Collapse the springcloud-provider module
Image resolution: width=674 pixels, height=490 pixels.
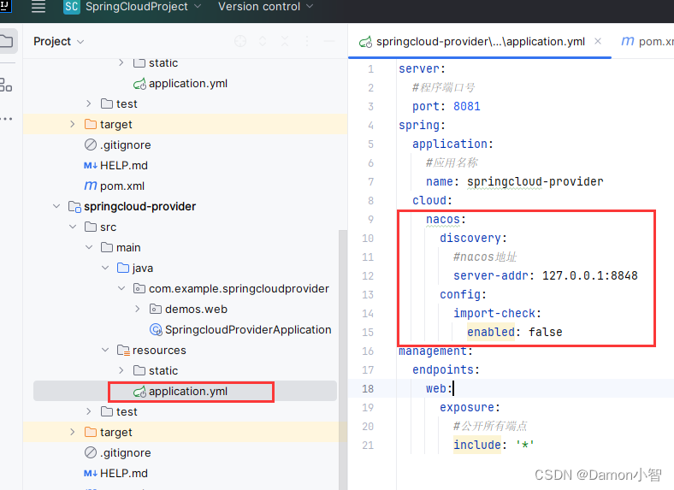[56, 206]
